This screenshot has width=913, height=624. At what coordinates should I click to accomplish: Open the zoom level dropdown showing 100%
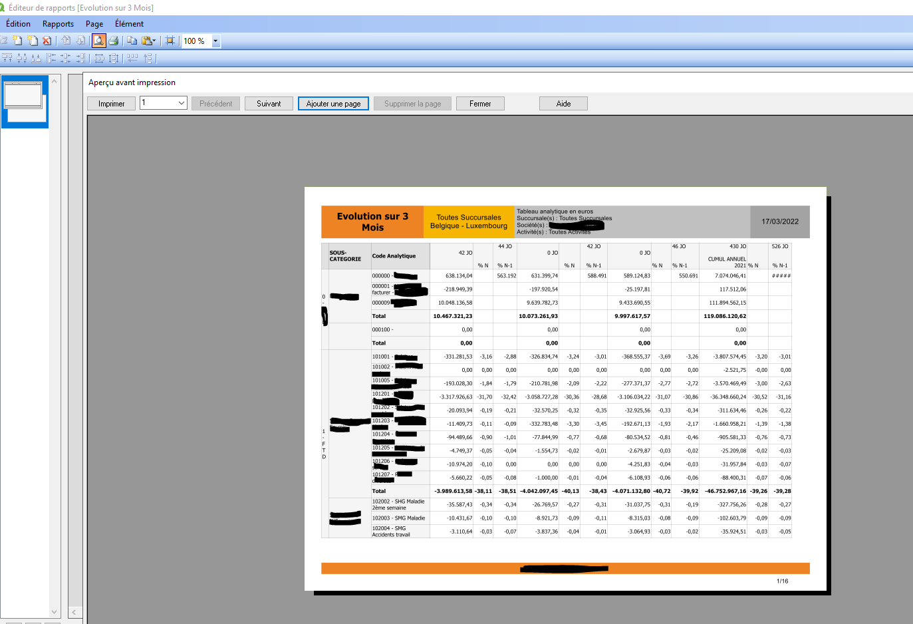point(214,41)
